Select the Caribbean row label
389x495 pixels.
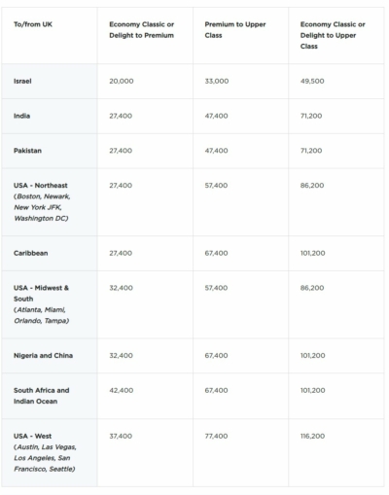point(31,253)
